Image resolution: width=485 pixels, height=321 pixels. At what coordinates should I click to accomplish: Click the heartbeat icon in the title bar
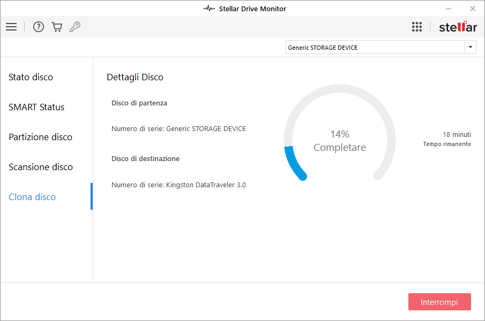(209, 9)
